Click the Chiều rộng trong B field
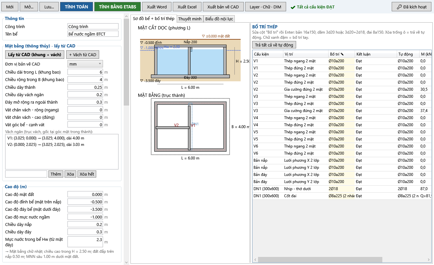The image size is (434, 265). pyautogui.click(x=85, y=79)
